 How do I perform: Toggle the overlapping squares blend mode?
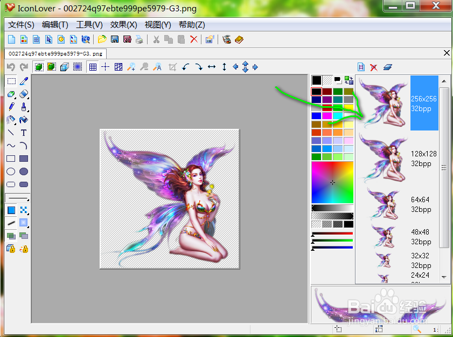(11, 236)
